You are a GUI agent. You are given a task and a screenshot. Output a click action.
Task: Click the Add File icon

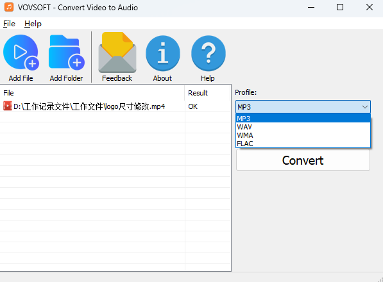click(x=21, y=52)
